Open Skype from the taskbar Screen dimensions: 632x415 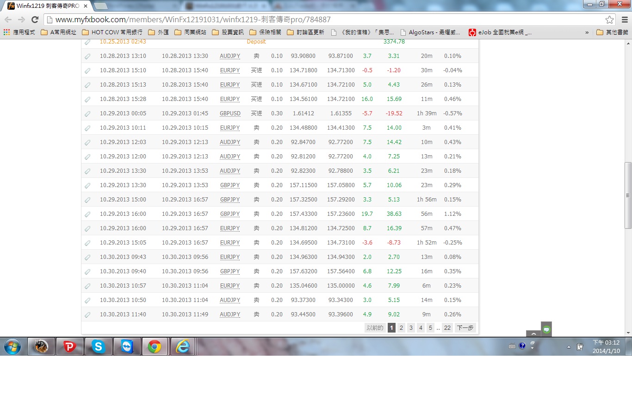pyautogui.click(x=98, y=346)
